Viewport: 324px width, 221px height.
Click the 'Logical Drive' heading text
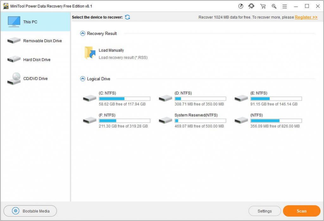click(x=99, y=79)
